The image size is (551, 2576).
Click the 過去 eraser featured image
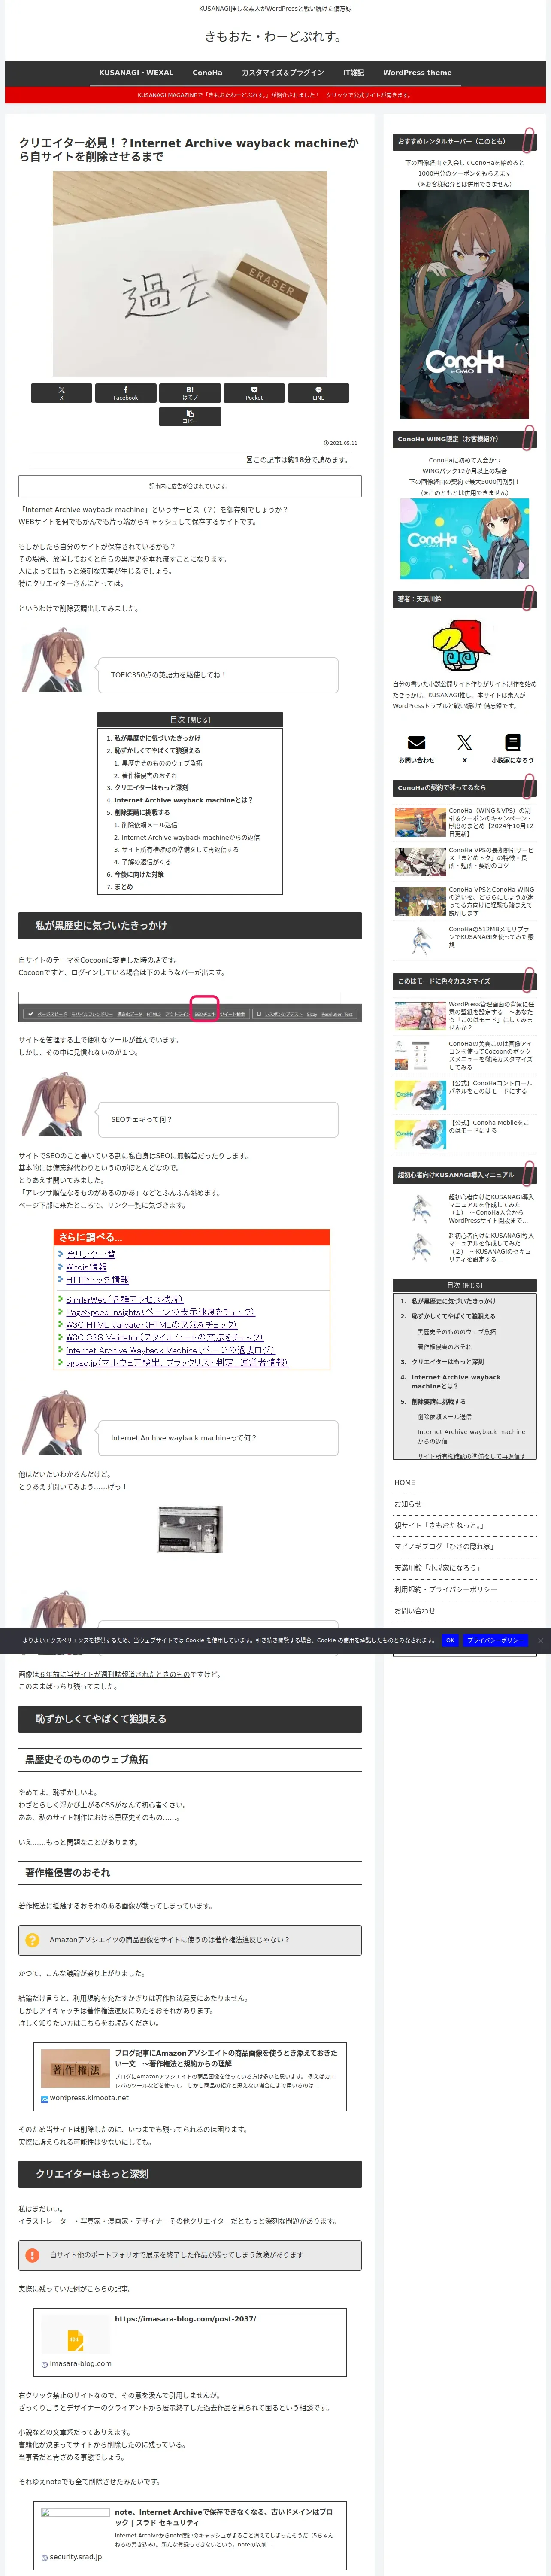190,274
